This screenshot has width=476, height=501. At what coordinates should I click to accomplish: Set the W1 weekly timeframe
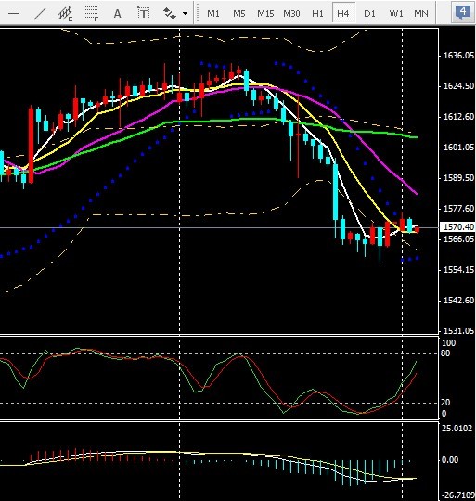pos(396,13)
